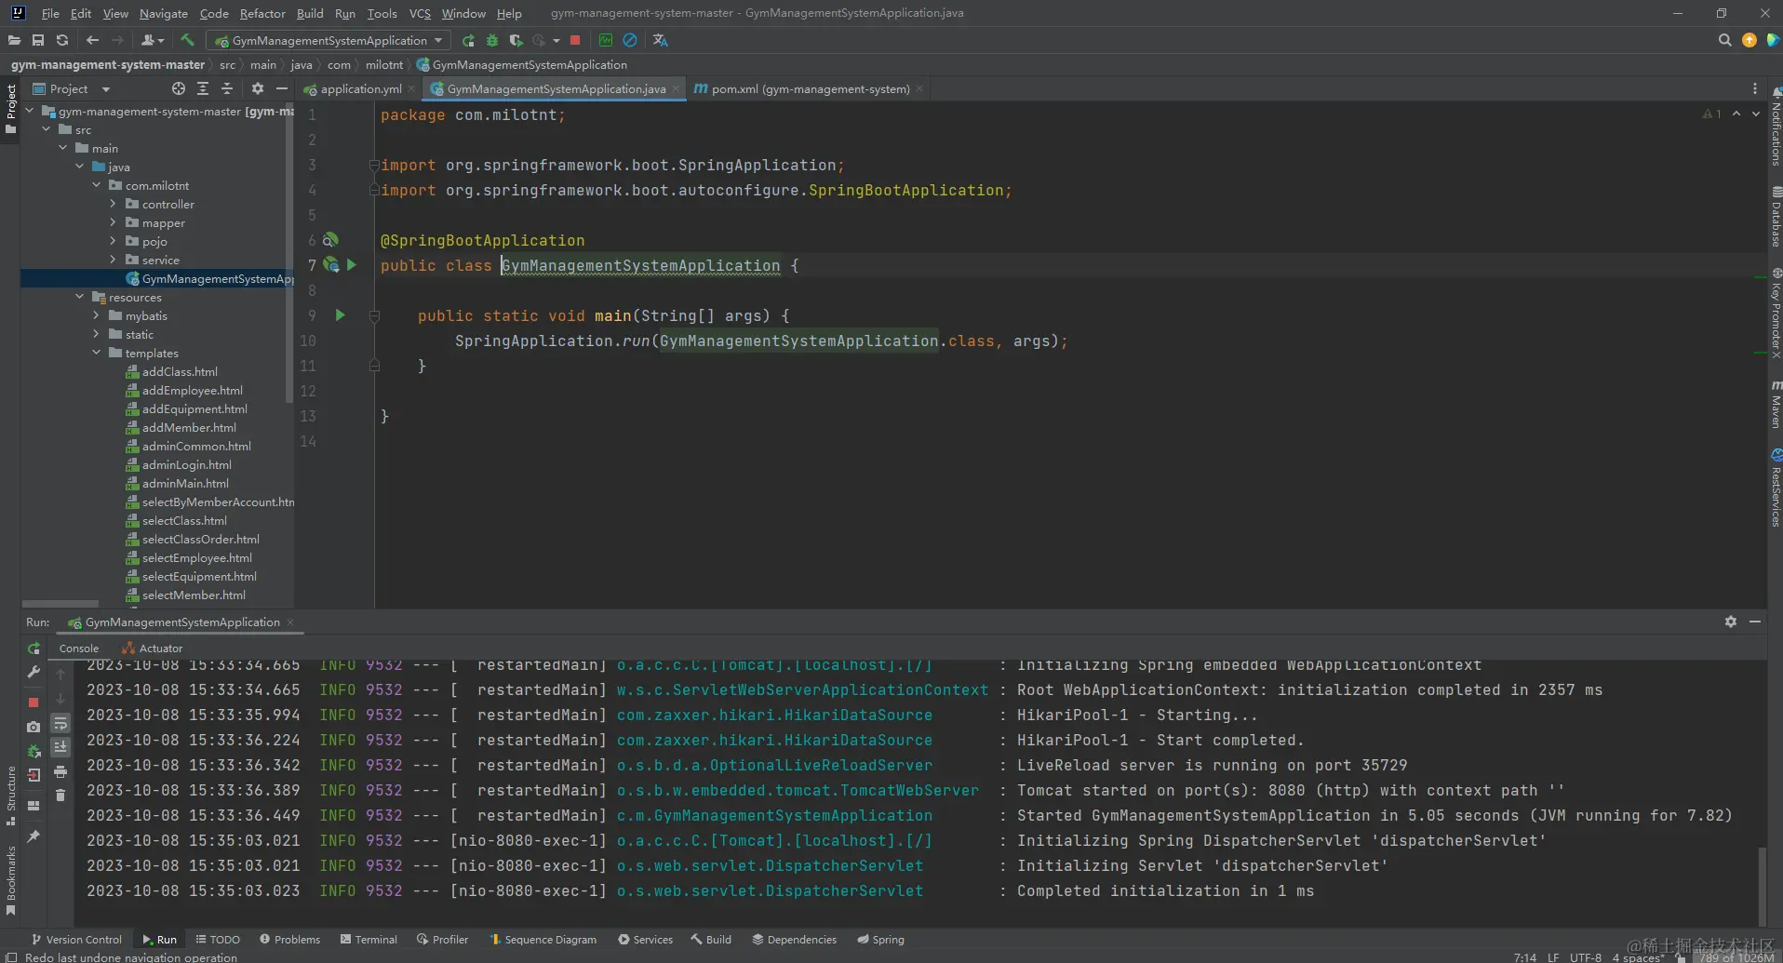This screenshot has height=963, width=1783.
Task: Toggle the Structure tool window button
Action: [x=10, y=796]
